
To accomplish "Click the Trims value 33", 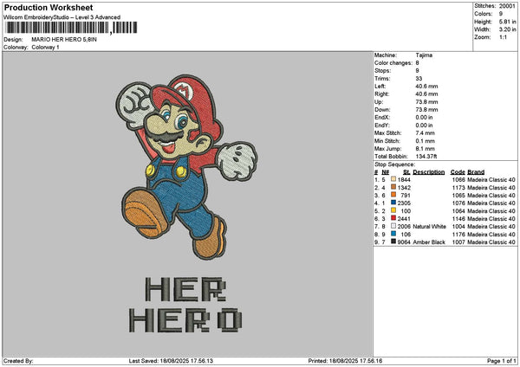I will click(419, 79).
